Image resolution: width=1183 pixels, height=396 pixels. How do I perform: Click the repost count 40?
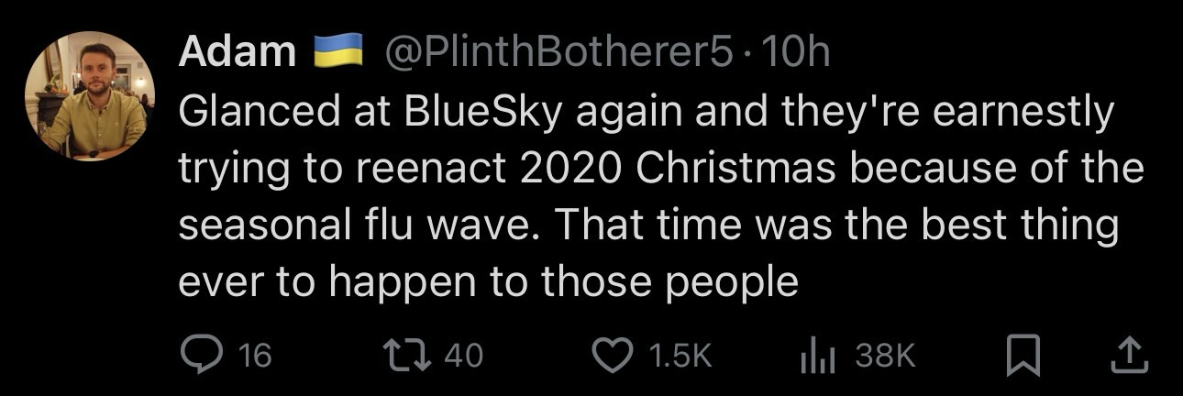(x=463, y=356)
